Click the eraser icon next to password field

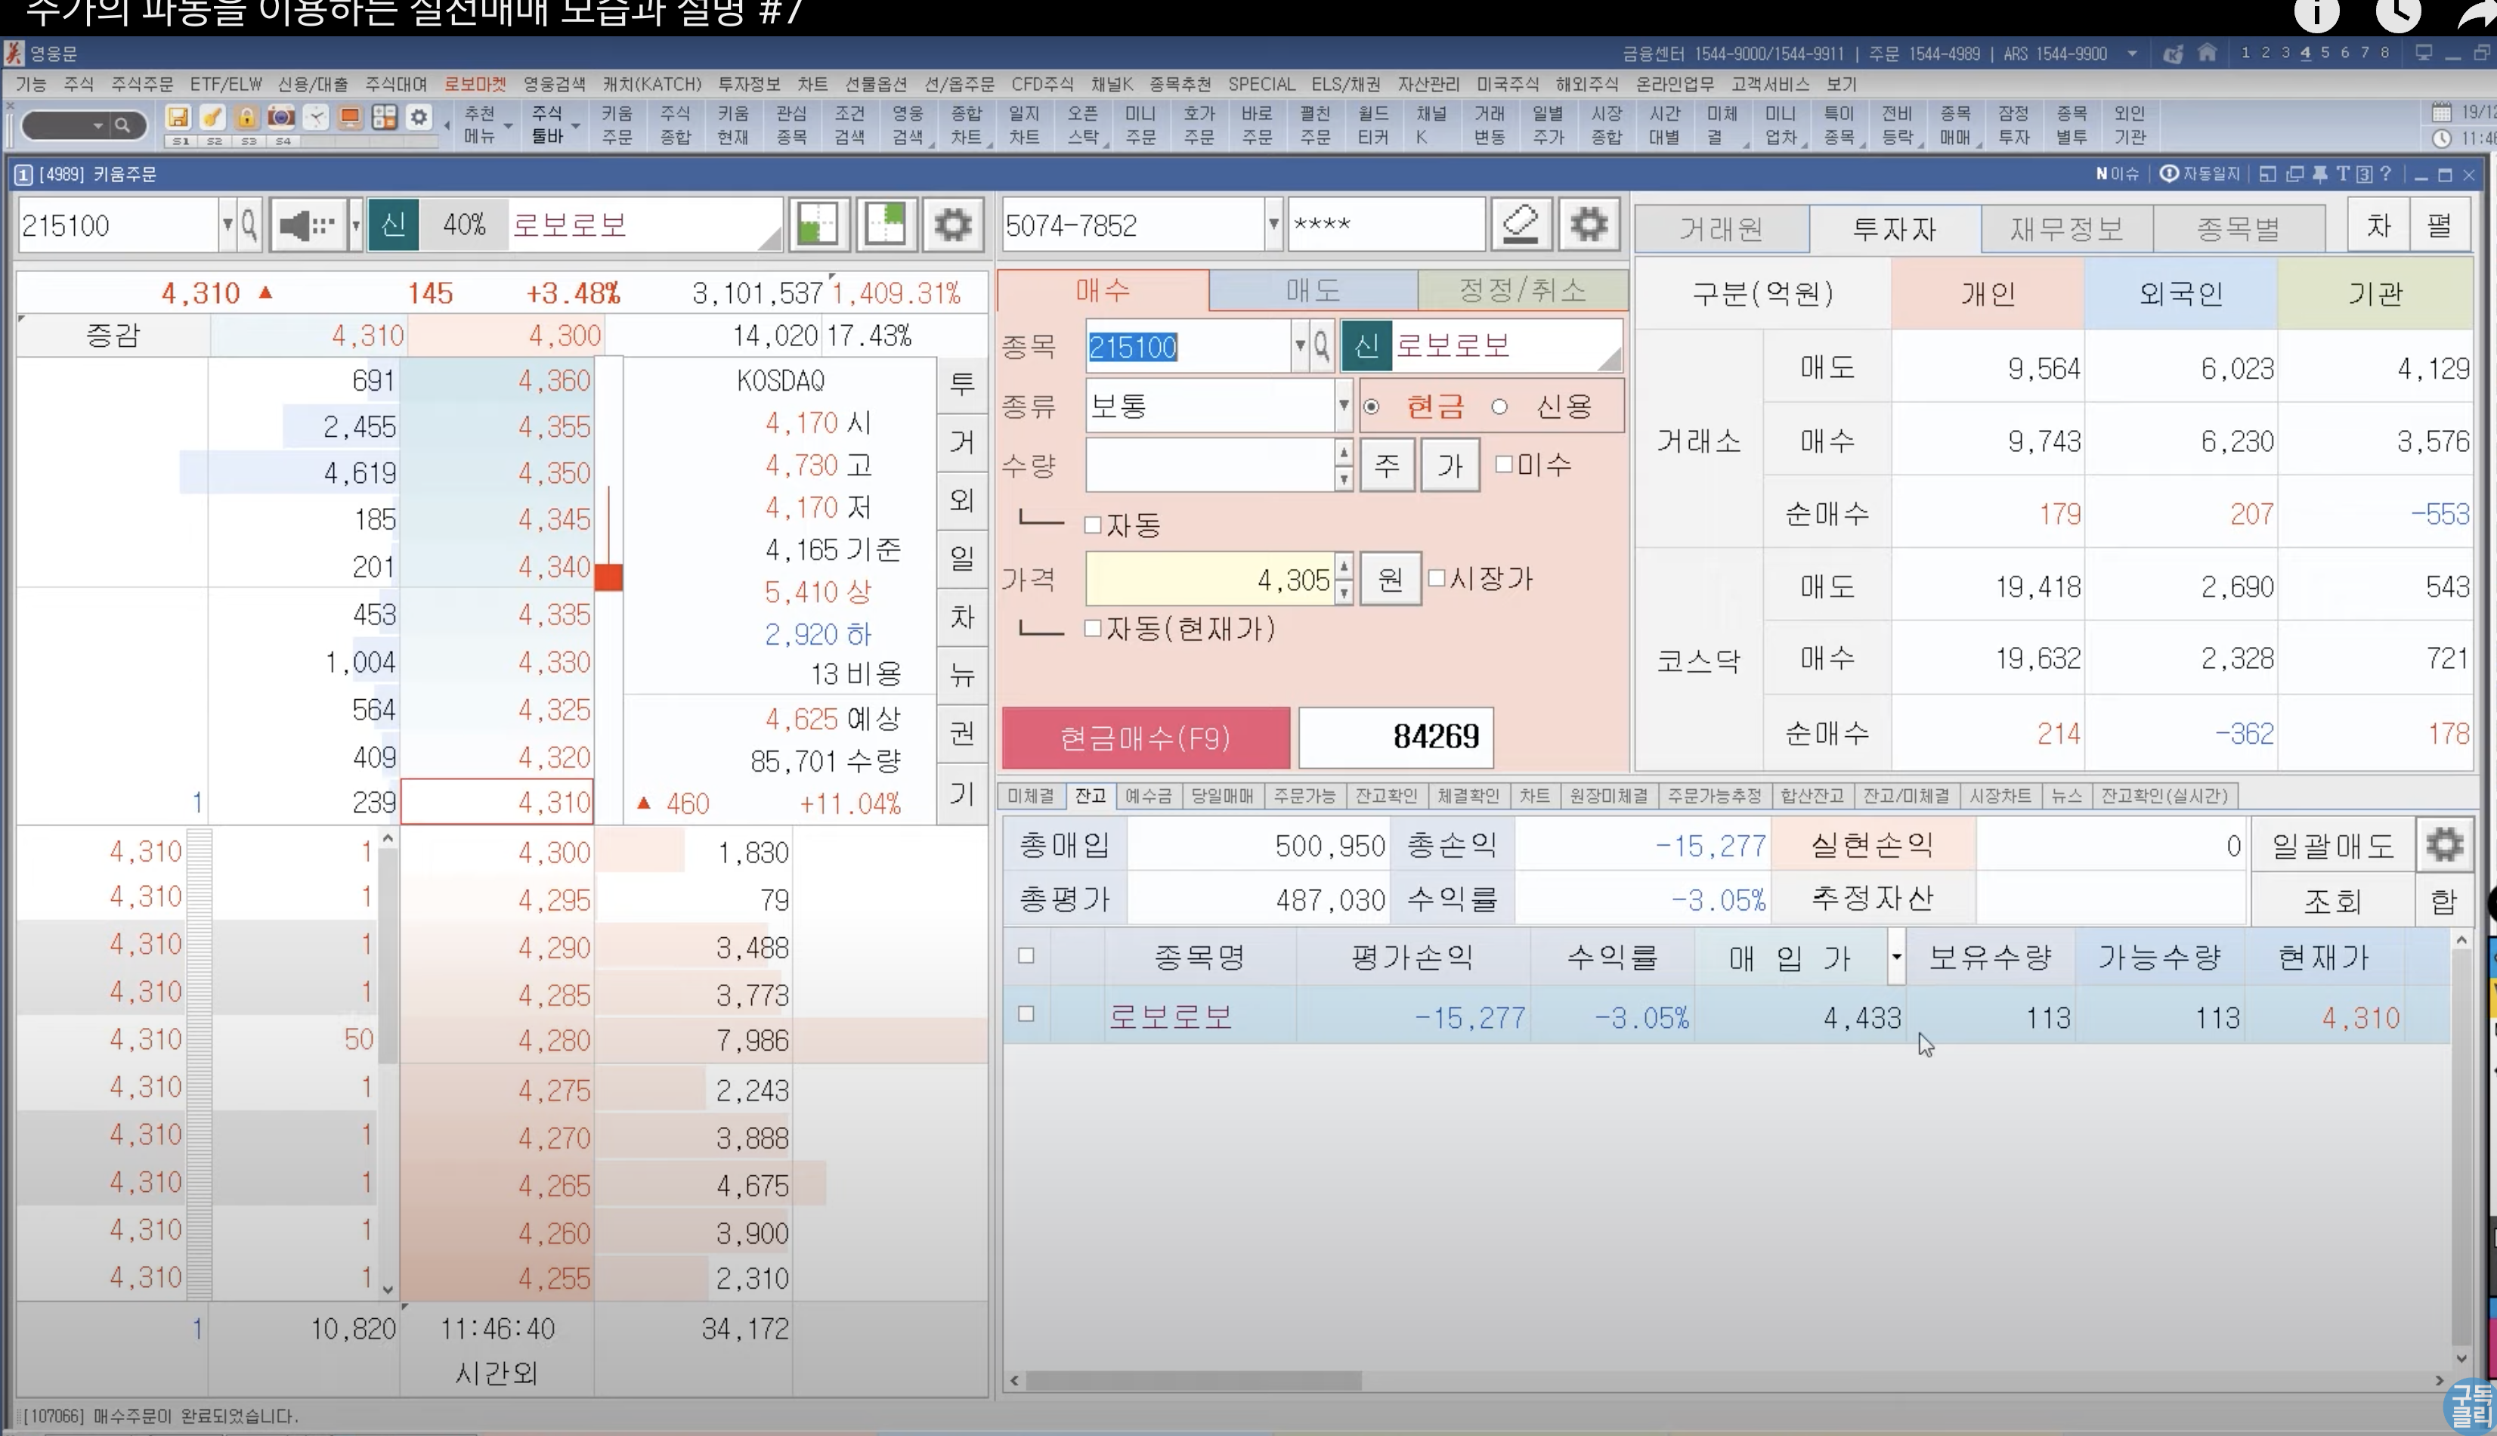tap(1520, 225)
